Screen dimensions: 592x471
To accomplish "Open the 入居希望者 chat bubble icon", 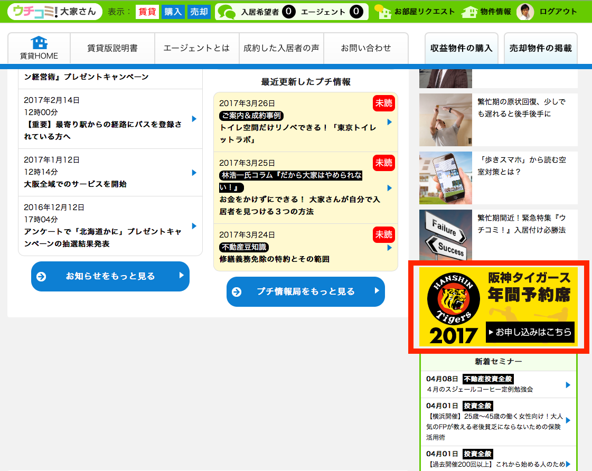I will 227,12.
